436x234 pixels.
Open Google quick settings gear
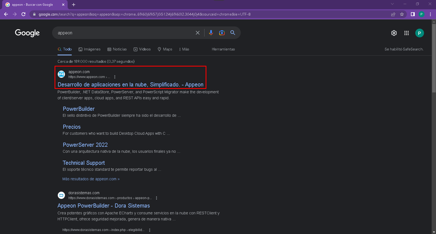click(x=394, y=33)
